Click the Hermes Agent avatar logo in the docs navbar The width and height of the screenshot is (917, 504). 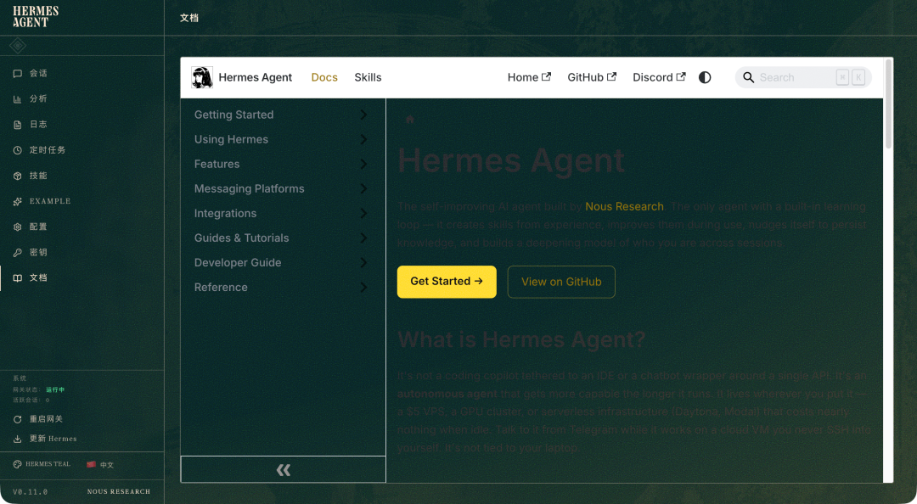[202, 77]
